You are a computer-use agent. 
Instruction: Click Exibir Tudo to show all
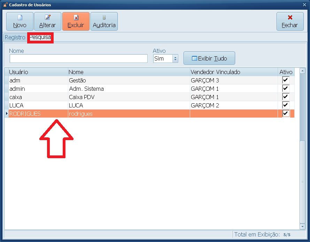tap(209, 58)
